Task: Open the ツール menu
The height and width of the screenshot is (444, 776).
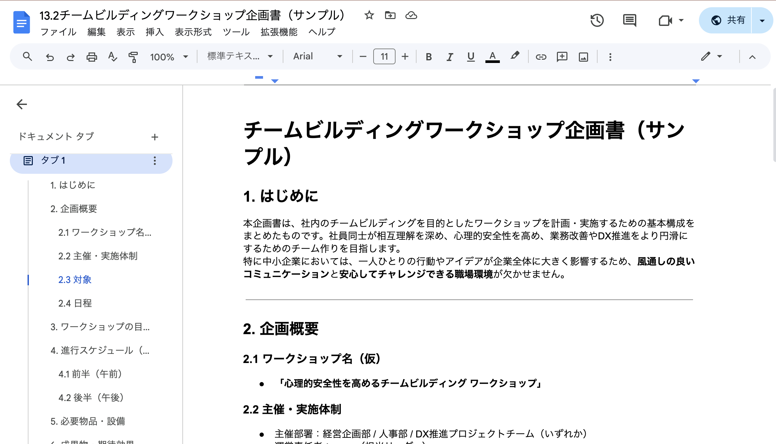Action: pos(236,32)
